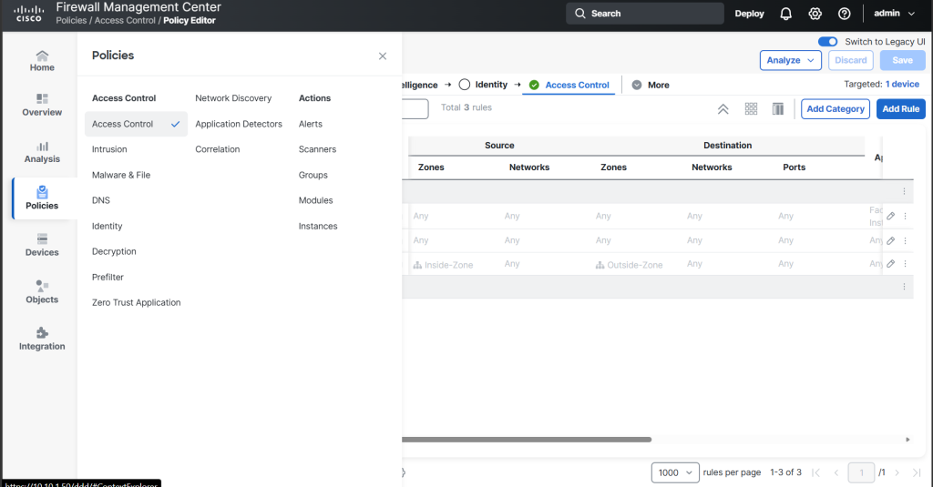Image resolution: width=933 pixels, height=487 pixels.
Task: Open bottom category row options menu
Action: (x=904, y=287)
